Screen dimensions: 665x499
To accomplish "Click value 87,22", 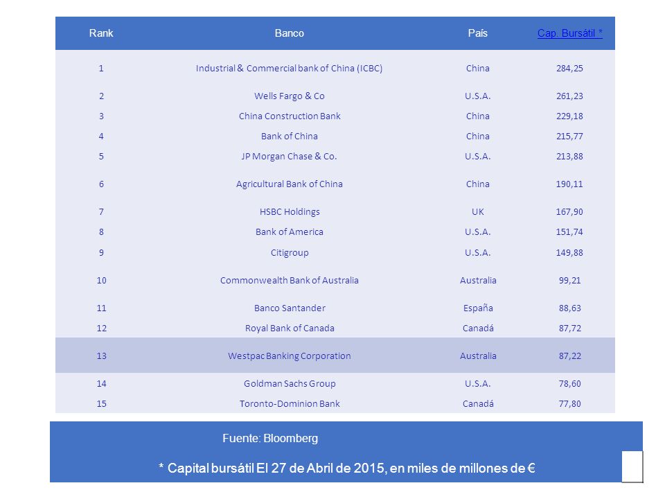I will (x=569, y=356).
